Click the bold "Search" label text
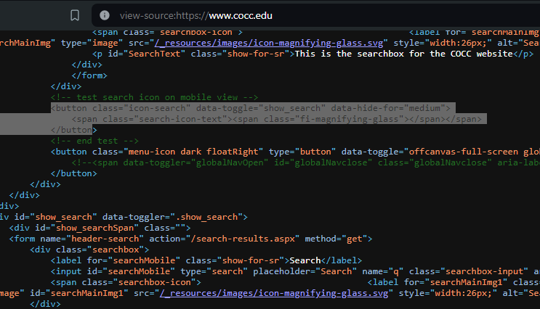The height and width of the screenshot is (309, 540). tap(305, 260)
